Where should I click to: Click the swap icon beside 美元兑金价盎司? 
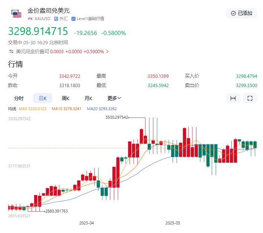11,52
